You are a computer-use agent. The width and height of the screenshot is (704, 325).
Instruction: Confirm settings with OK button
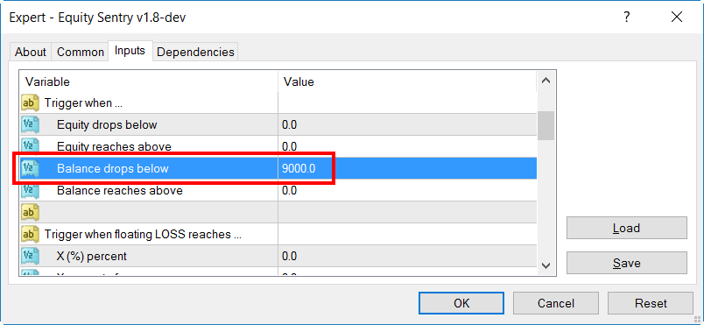(x=461, y=303)
